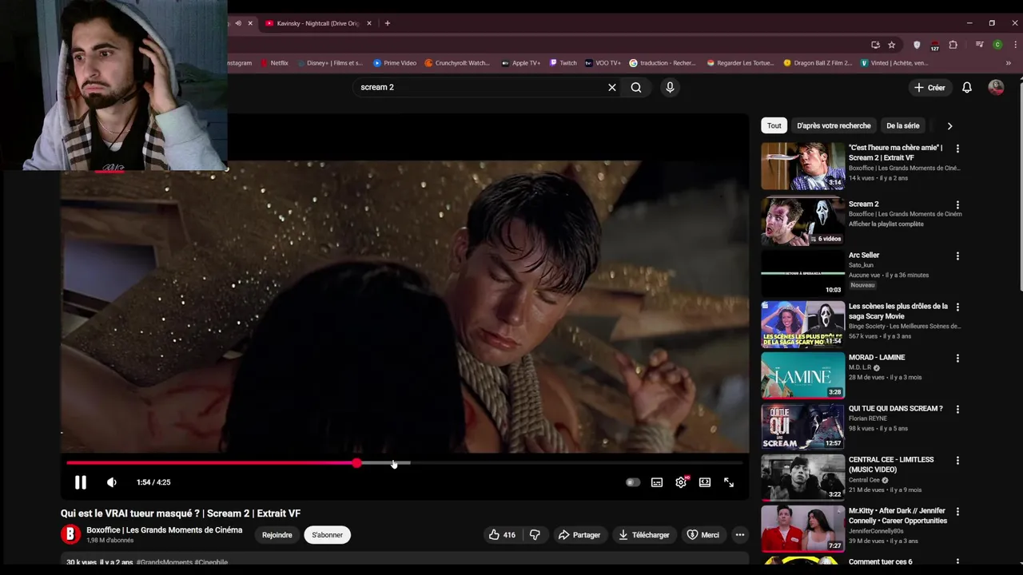Select the 'D'après votre recherche' chip
The width and height of the screenshot is (1023, 575).
click(834, 125)
